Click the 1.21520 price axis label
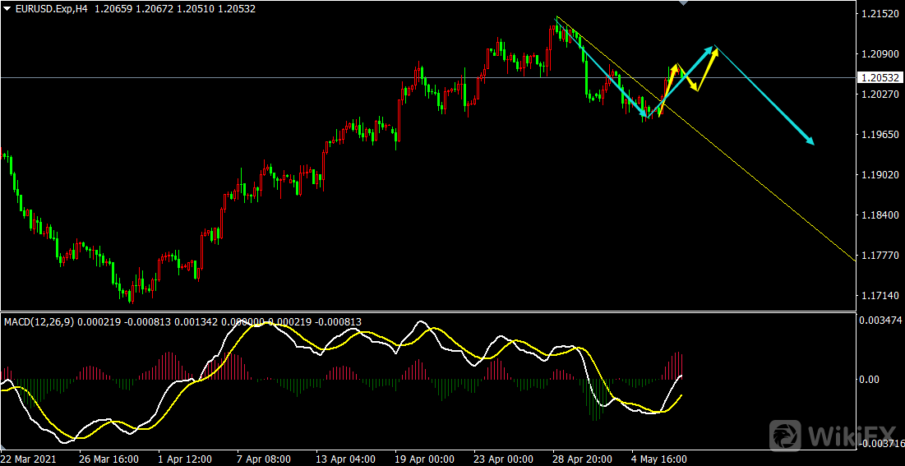905x466 pixels. click(878, 15)
